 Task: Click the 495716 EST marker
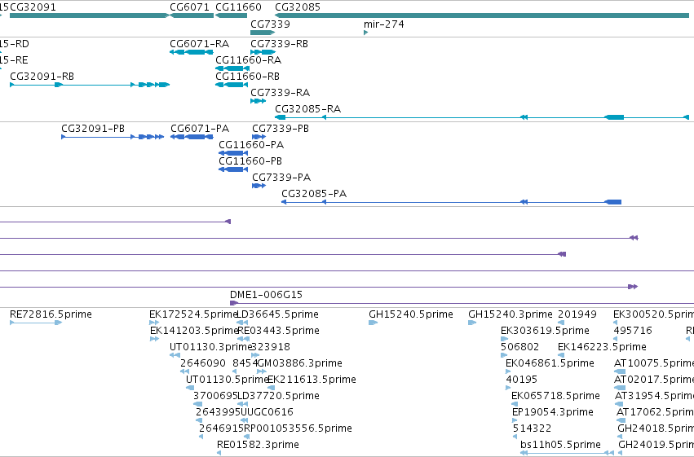(x=616, y=339)
